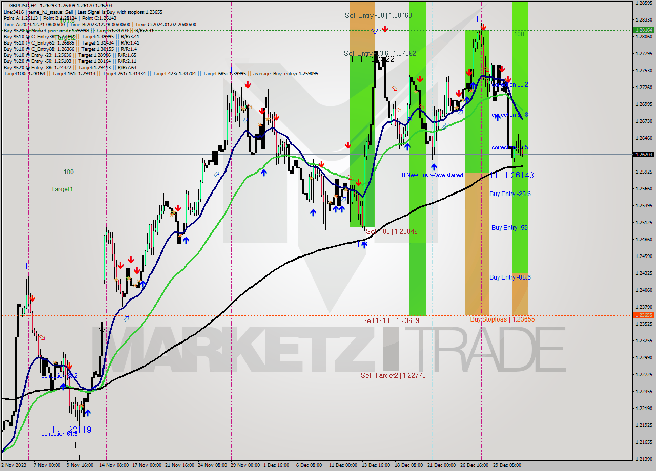Click the black 1.26203 current price tag

pyautogui.click(x=644, y=154)
